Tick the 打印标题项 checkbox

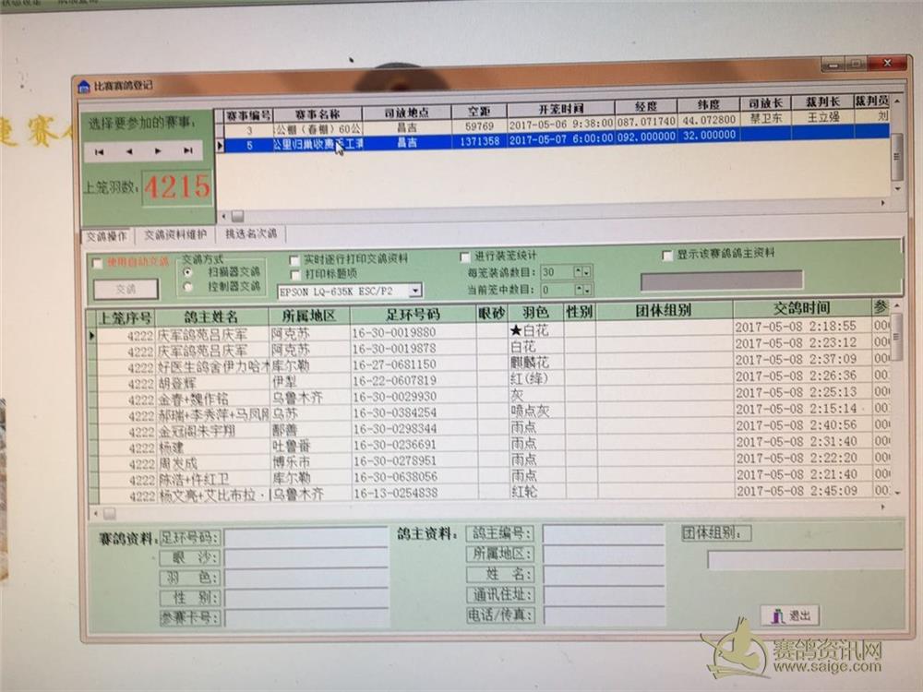click(x=294, y=274)
